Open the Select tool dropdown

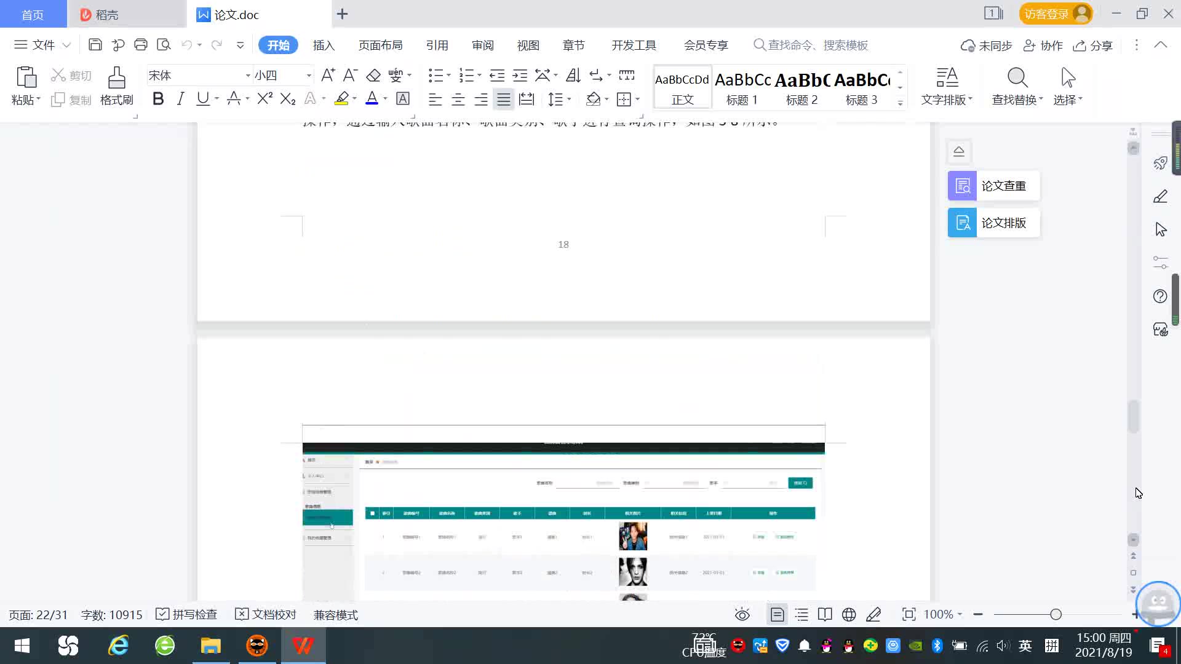tap(1068, 100)
